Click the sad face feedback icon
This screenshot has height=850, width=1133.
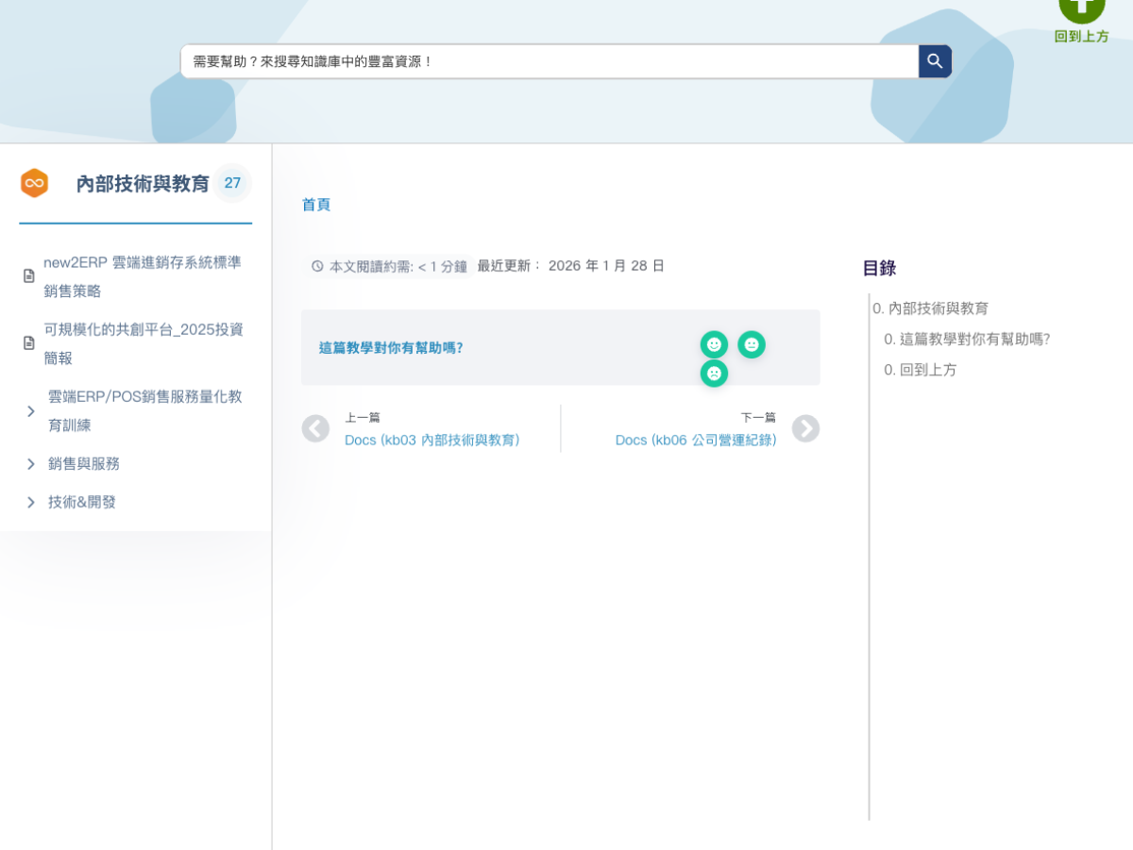pyautogui.click(x=714, y=374)
